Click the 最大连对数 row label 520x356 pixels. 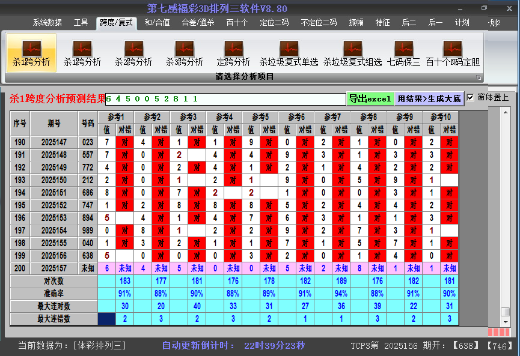coord(54,306)
